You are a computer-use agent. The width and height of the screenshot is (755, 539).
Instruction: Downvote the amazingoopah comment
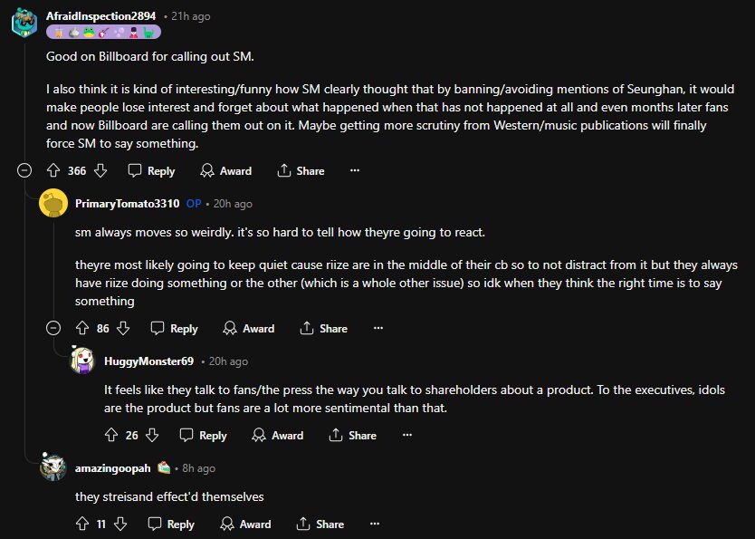point(120,524)
